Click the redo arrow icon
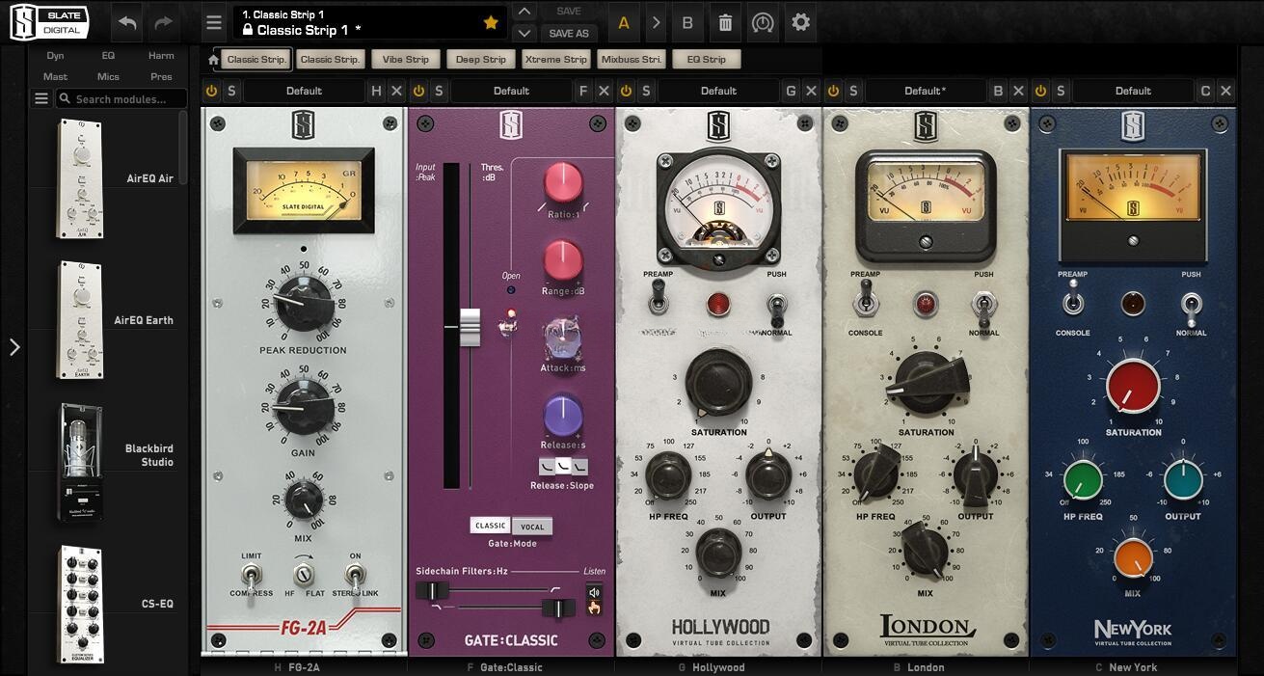This screenshot has width=1264, height=676. click(164, 22)
